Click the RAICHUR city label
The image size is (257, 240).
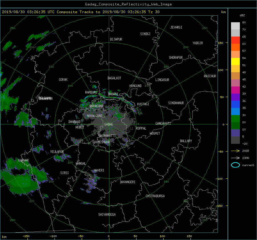(x=210, y=76)
